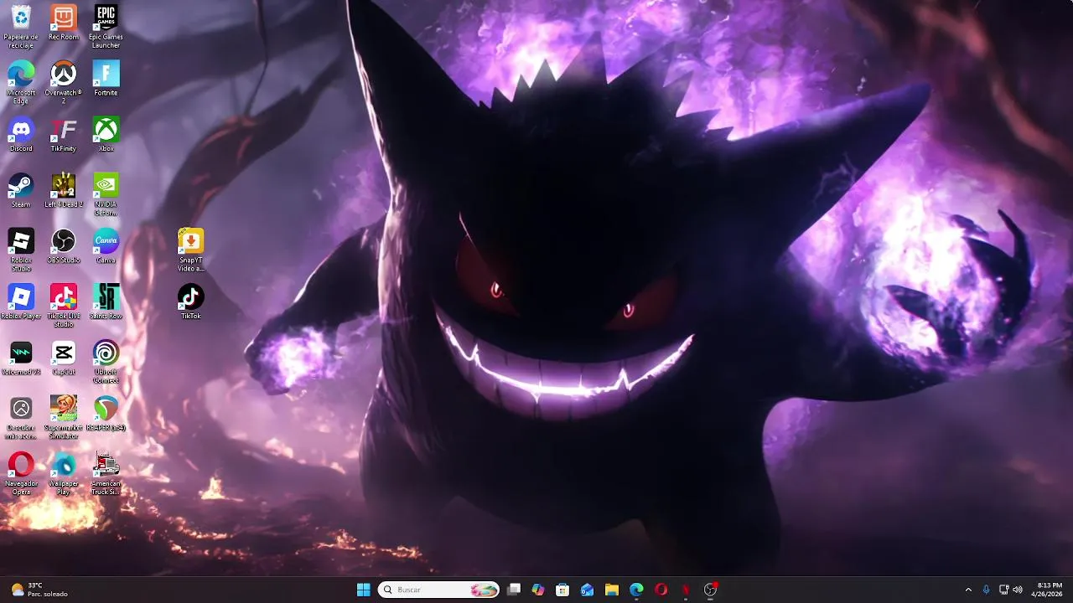The width and height of the screenshot is (1073, 603).
Task: Select the Roblox Studio desktop icon
Action: (x=21, y=250)
